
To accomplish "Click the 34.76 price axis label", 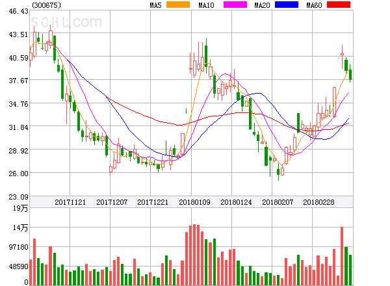I will click(18, 104).
